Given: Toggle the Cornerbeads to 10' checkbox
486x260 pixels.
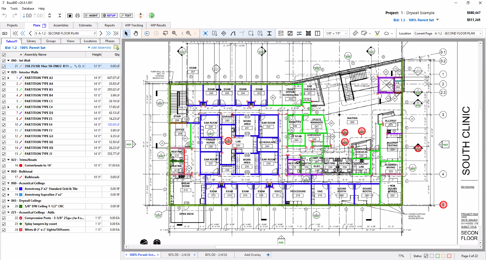Looking at the screenshot, I should click(4, 165).
